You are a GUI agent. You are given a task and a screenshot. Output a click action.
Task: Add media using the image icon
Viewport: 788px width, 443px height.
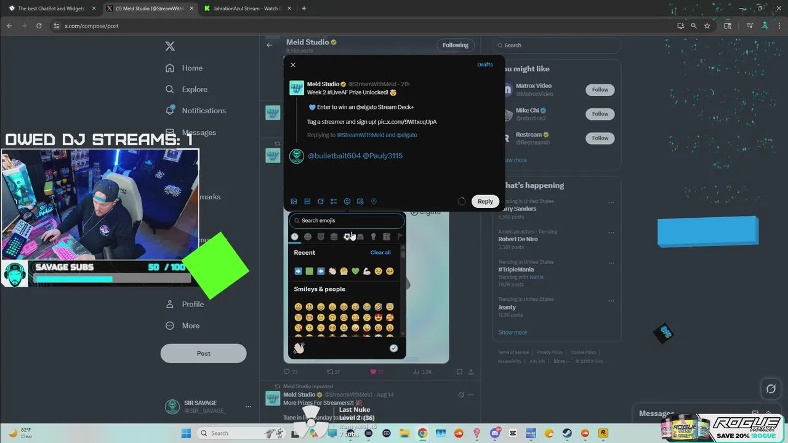[294, 201]
